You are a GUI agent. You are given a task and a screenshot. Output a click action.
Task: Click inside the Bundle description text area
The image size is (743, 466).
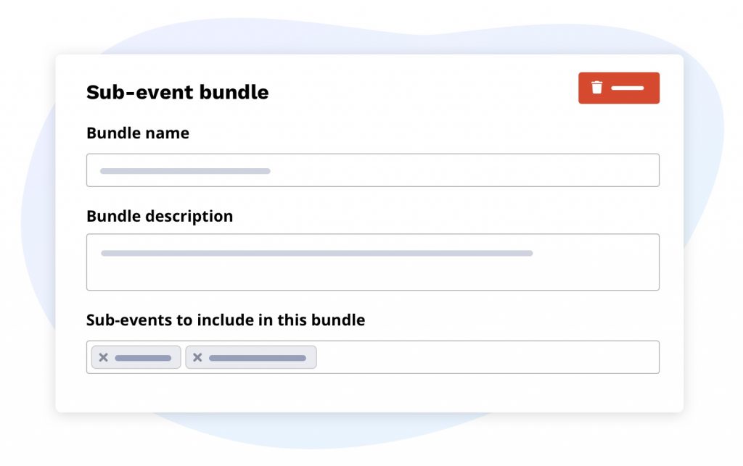click(372, 273)
